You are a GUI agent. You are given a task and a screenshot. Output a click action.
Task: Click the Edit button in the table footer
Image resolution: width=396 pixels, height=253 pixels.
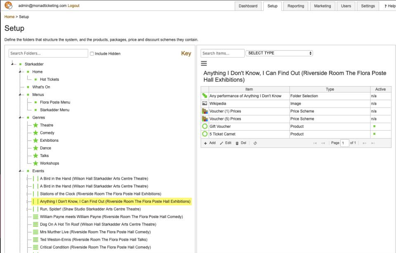coord(226,143)
